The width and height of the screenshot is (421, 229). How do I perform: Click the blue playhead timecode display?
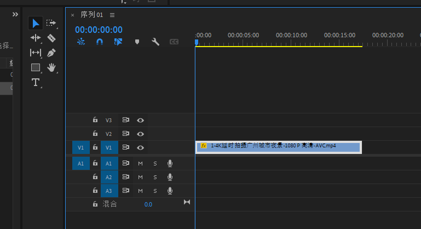pos(99,30)
